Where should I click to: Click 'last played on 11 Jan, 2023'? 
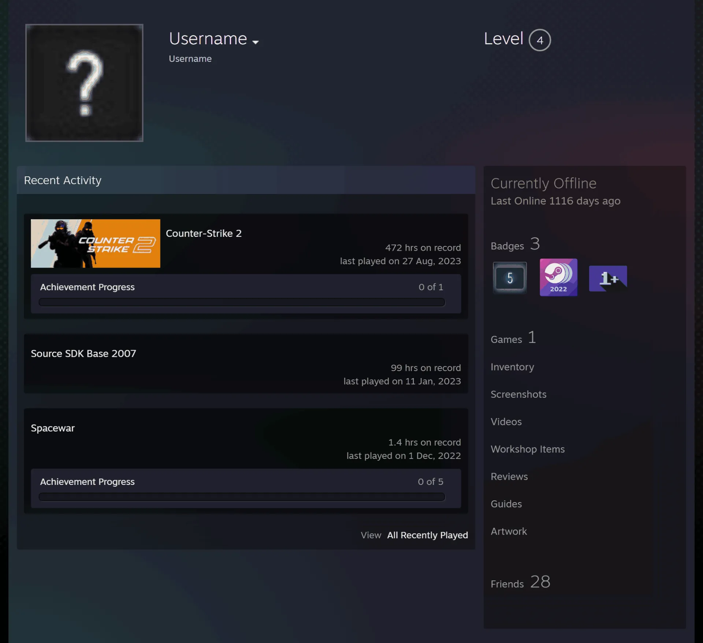click(x=402, y=381)
